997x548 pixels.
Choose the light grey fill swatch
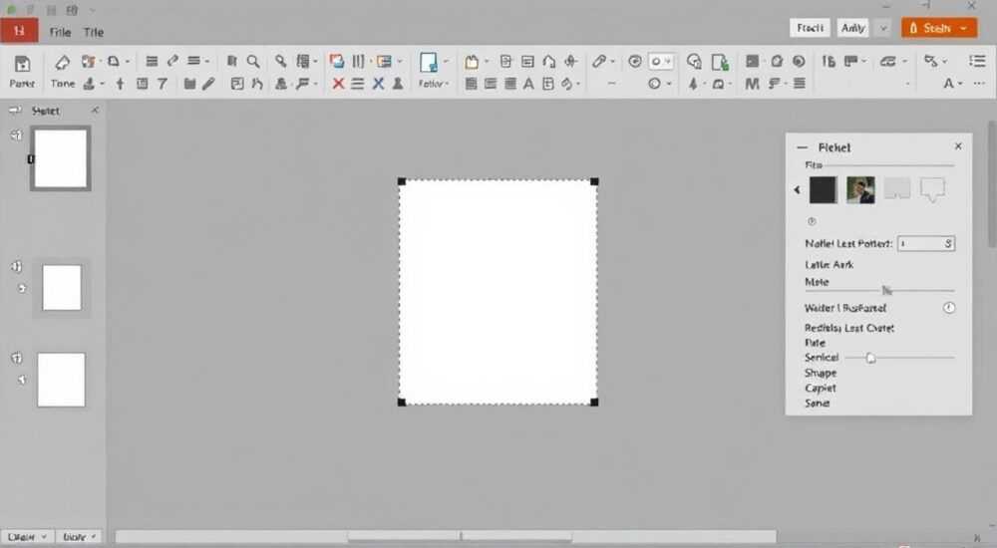tap(897, 189)
